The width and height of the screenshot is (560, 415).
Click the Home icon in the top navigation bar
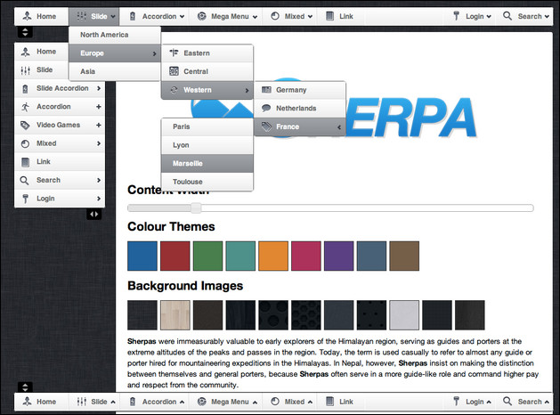(26, 16)
